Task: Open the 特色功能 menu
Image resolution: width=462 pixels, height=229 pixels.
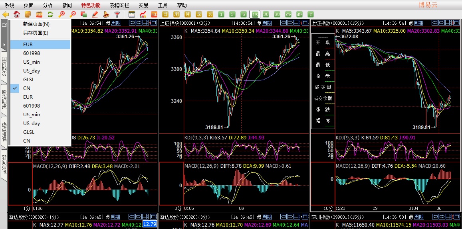Action: tap(91, 5)
